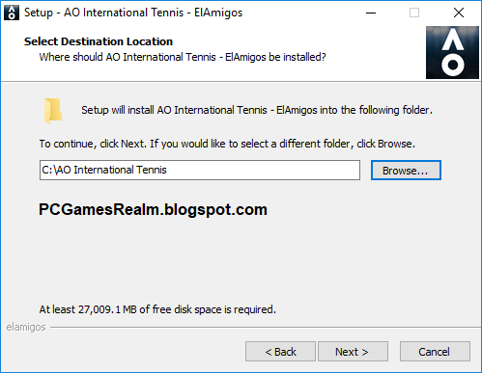Click the free disk space requirement text

(x=157, y=309)
